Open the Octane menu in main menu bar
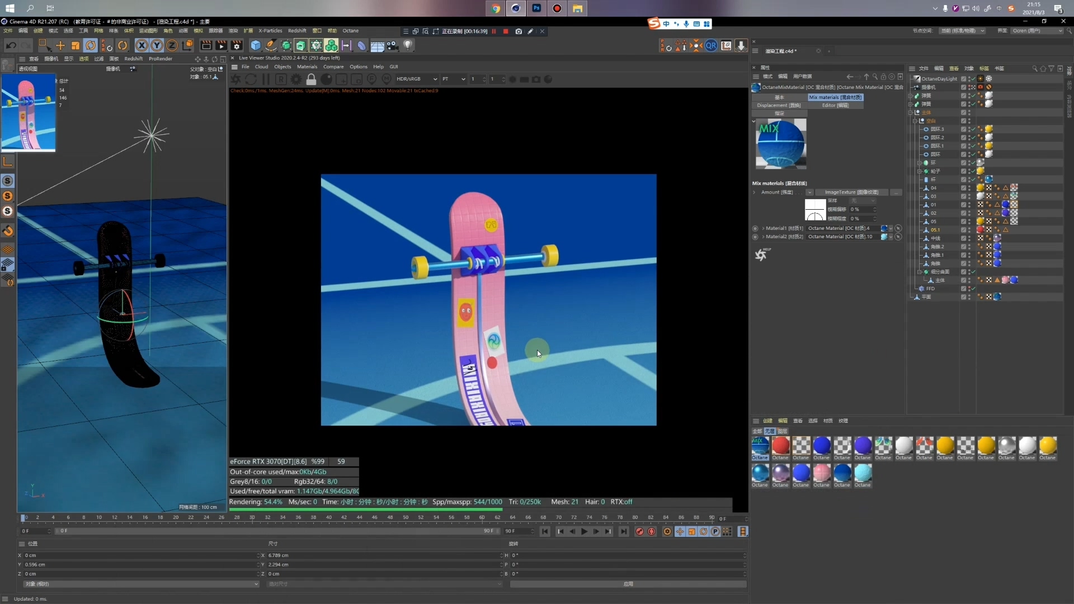Image resolution: width=1074 pixels, height=604 pixels. click(x=350, y=31)
